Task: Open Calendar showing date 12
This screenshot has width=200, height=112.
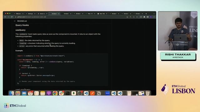Action: coord(30,93)
